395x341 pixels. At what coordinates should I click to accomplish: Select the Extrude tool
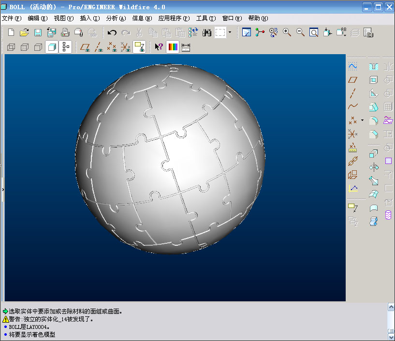pos(374,153)
